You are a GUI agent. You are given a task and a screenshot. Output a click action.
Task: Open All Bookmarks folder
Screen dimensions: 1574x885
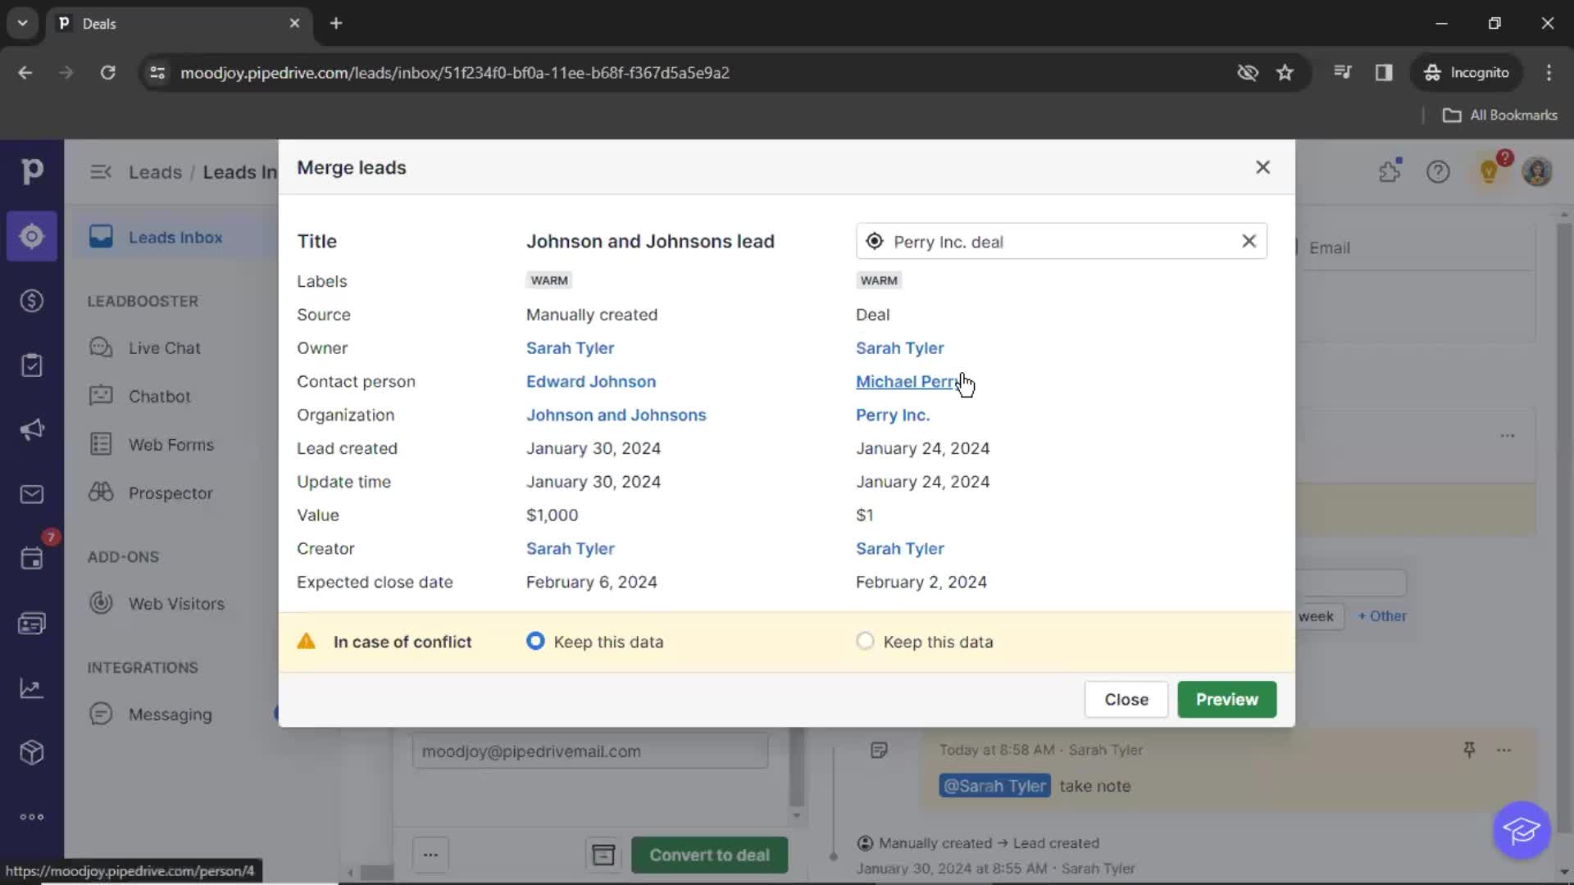click(1499, 116)
